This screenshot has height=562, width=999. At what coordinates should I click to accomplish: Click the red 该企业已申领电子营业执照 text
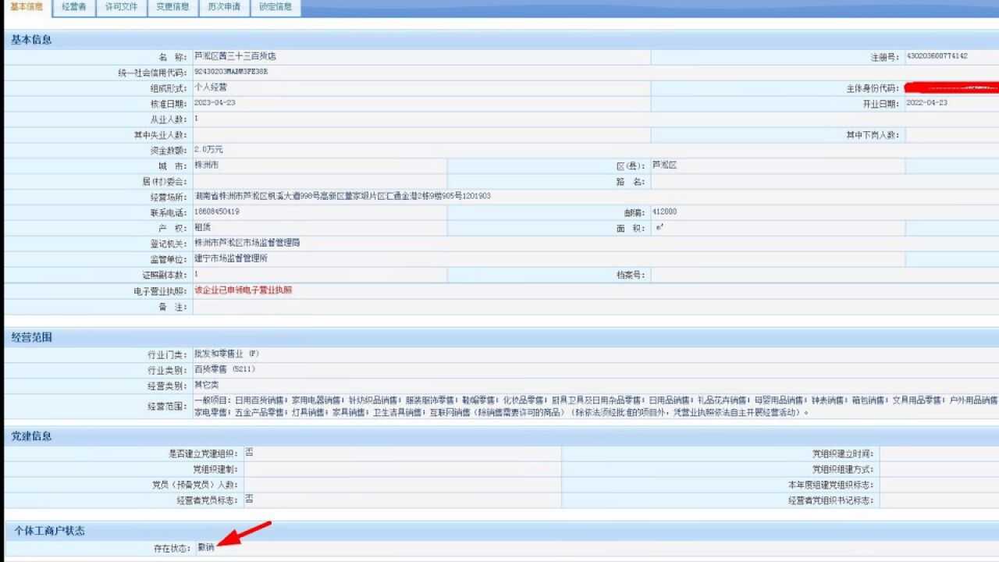pyautogui.click(x=243, y=290)
